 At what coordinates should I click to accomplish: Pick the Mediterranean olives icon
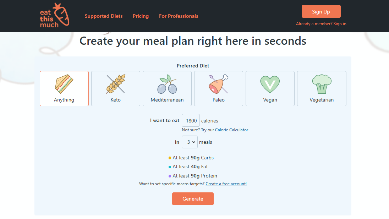[167, 84]
